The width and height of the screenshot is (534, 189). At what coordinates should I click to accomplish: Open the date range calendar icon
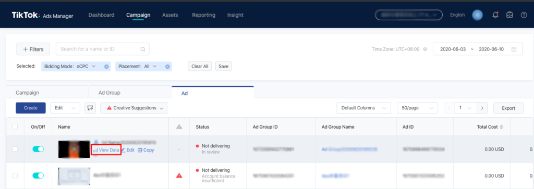tap(514, 49)
